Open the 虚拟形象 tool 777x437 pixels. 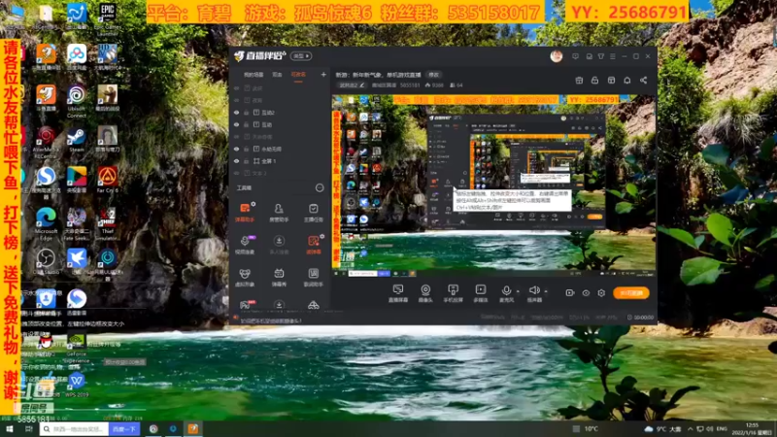tap(245, 277)
